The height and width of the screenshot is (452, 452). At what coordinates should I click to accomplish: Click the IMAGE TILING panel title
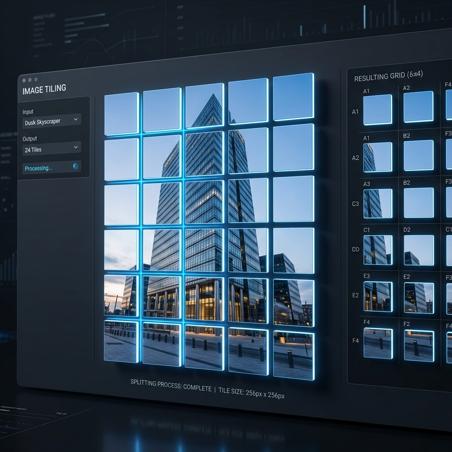point(44,88)
